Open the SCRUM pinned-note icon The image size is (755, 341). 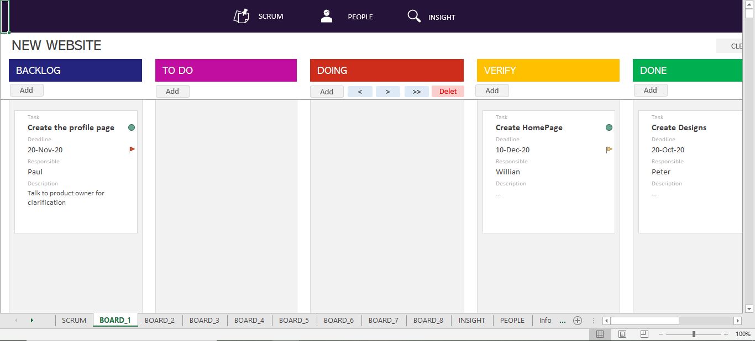(242, 16)
